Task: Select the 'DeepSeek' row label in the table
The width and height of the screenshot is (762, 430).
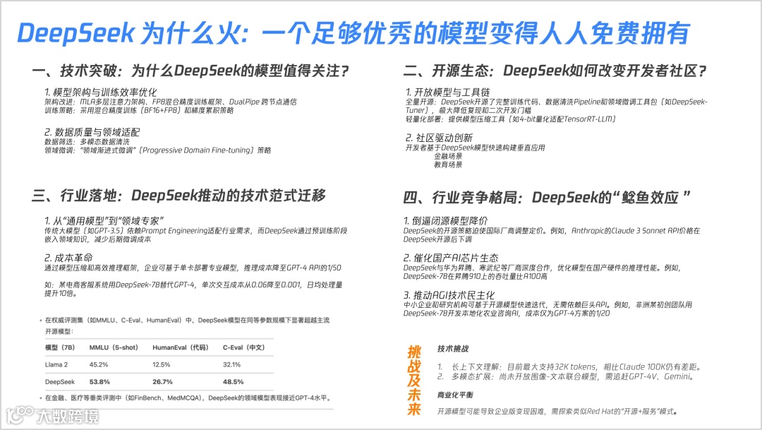Action: tap(60, 382)
